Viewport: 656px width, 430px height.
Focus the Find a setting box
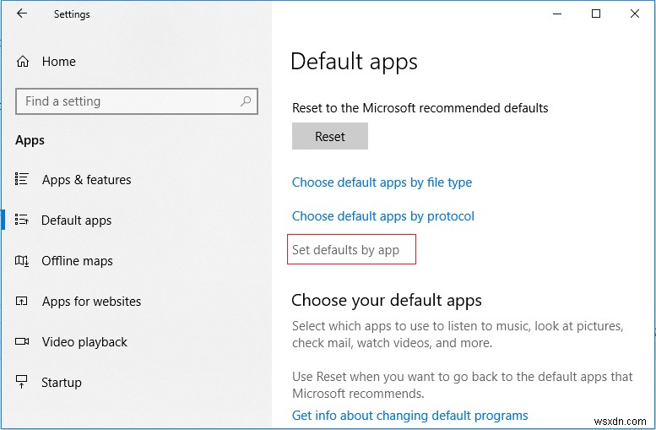pos(137,101)
